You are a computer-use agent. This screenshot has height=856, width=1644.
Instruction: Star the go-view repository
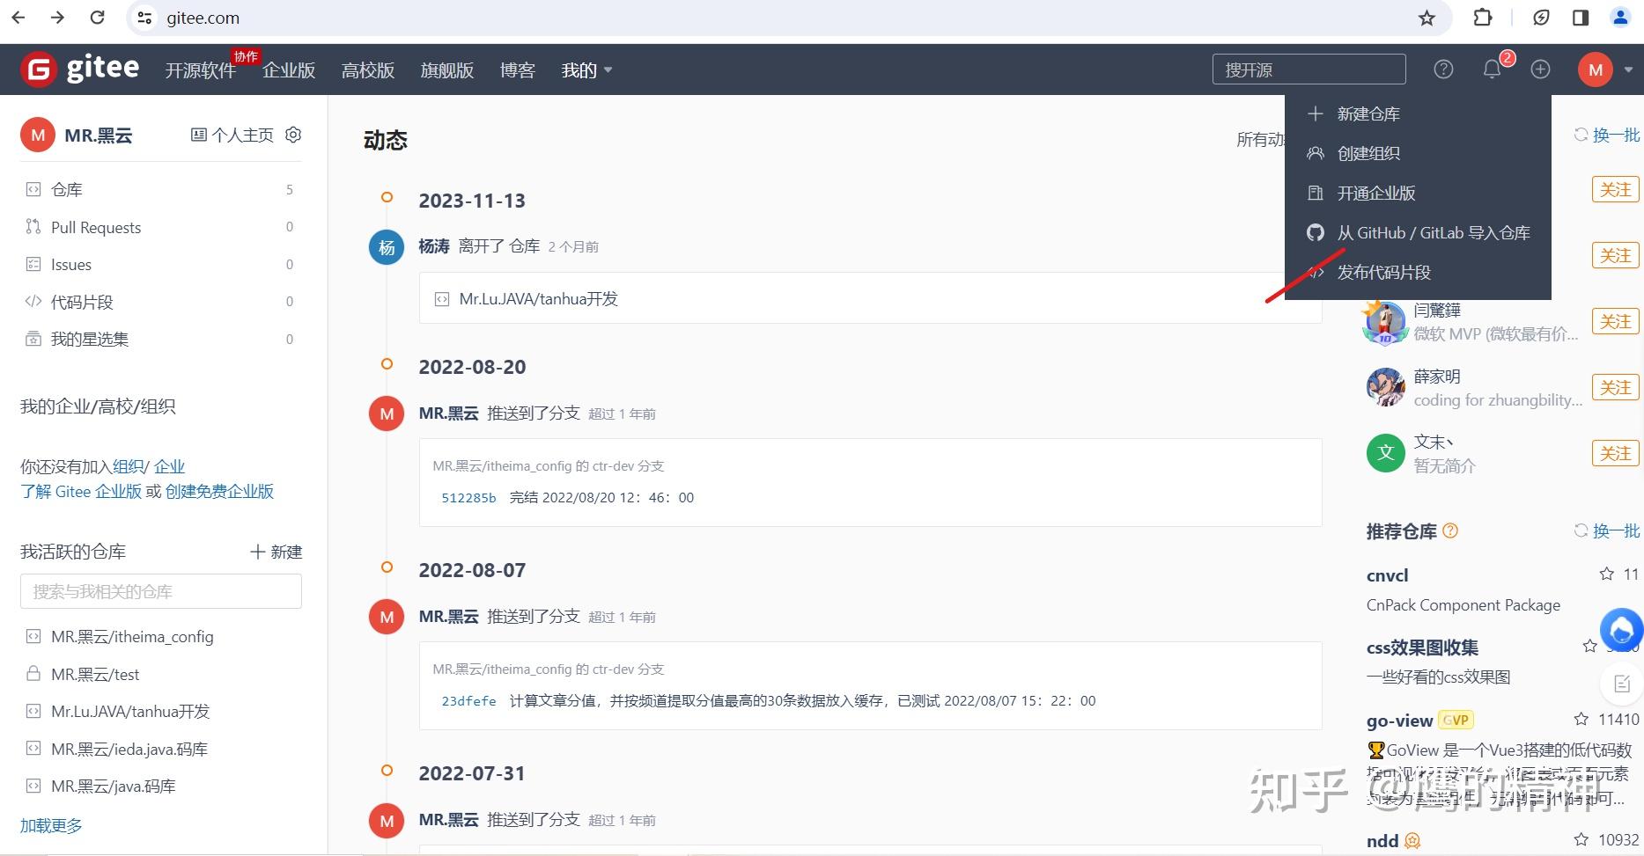(1581, 719)
